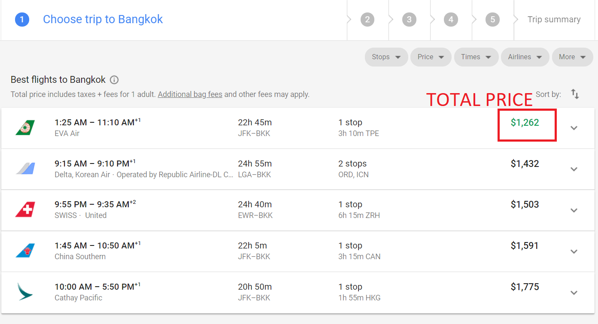Image resolution: width=598 pixels, height=324 pixels.
Task: Open the Times filter dropdown
Action: click(x=476, y=57)
